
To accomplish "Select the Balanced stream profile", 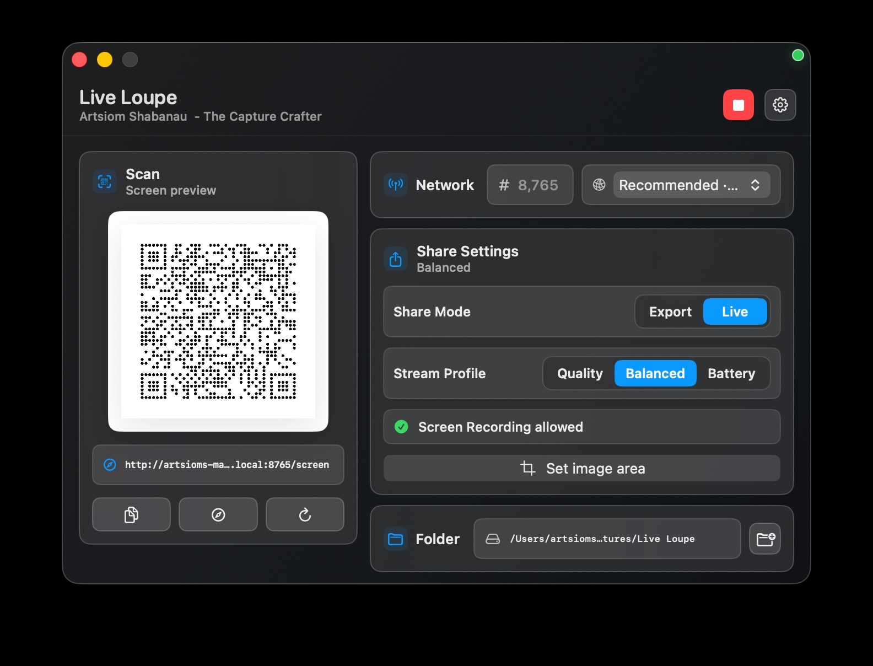I will [655, 373].
